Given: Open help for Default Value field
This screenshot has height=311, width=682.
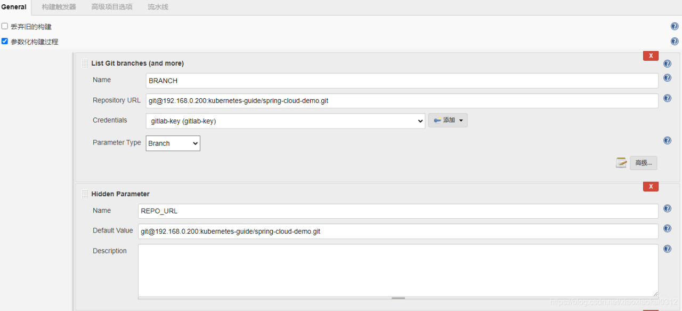Looking at the screenshot, I should 667,229.
